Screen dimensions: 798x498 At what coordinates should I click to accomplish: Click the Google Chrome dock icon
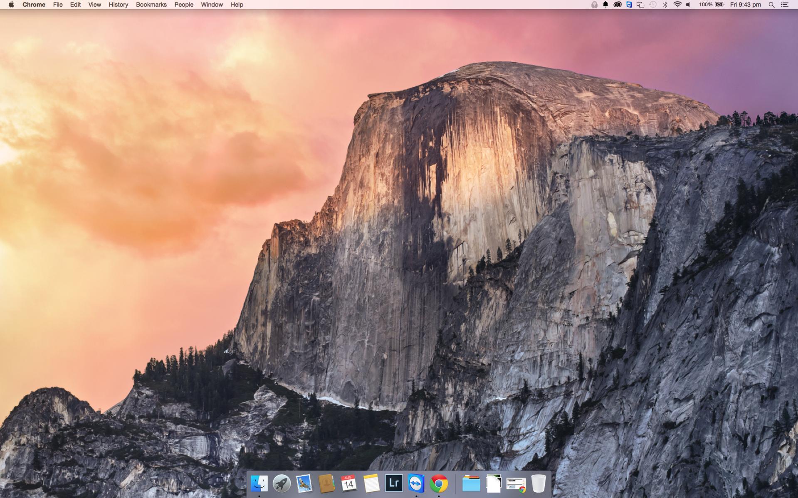439,483
